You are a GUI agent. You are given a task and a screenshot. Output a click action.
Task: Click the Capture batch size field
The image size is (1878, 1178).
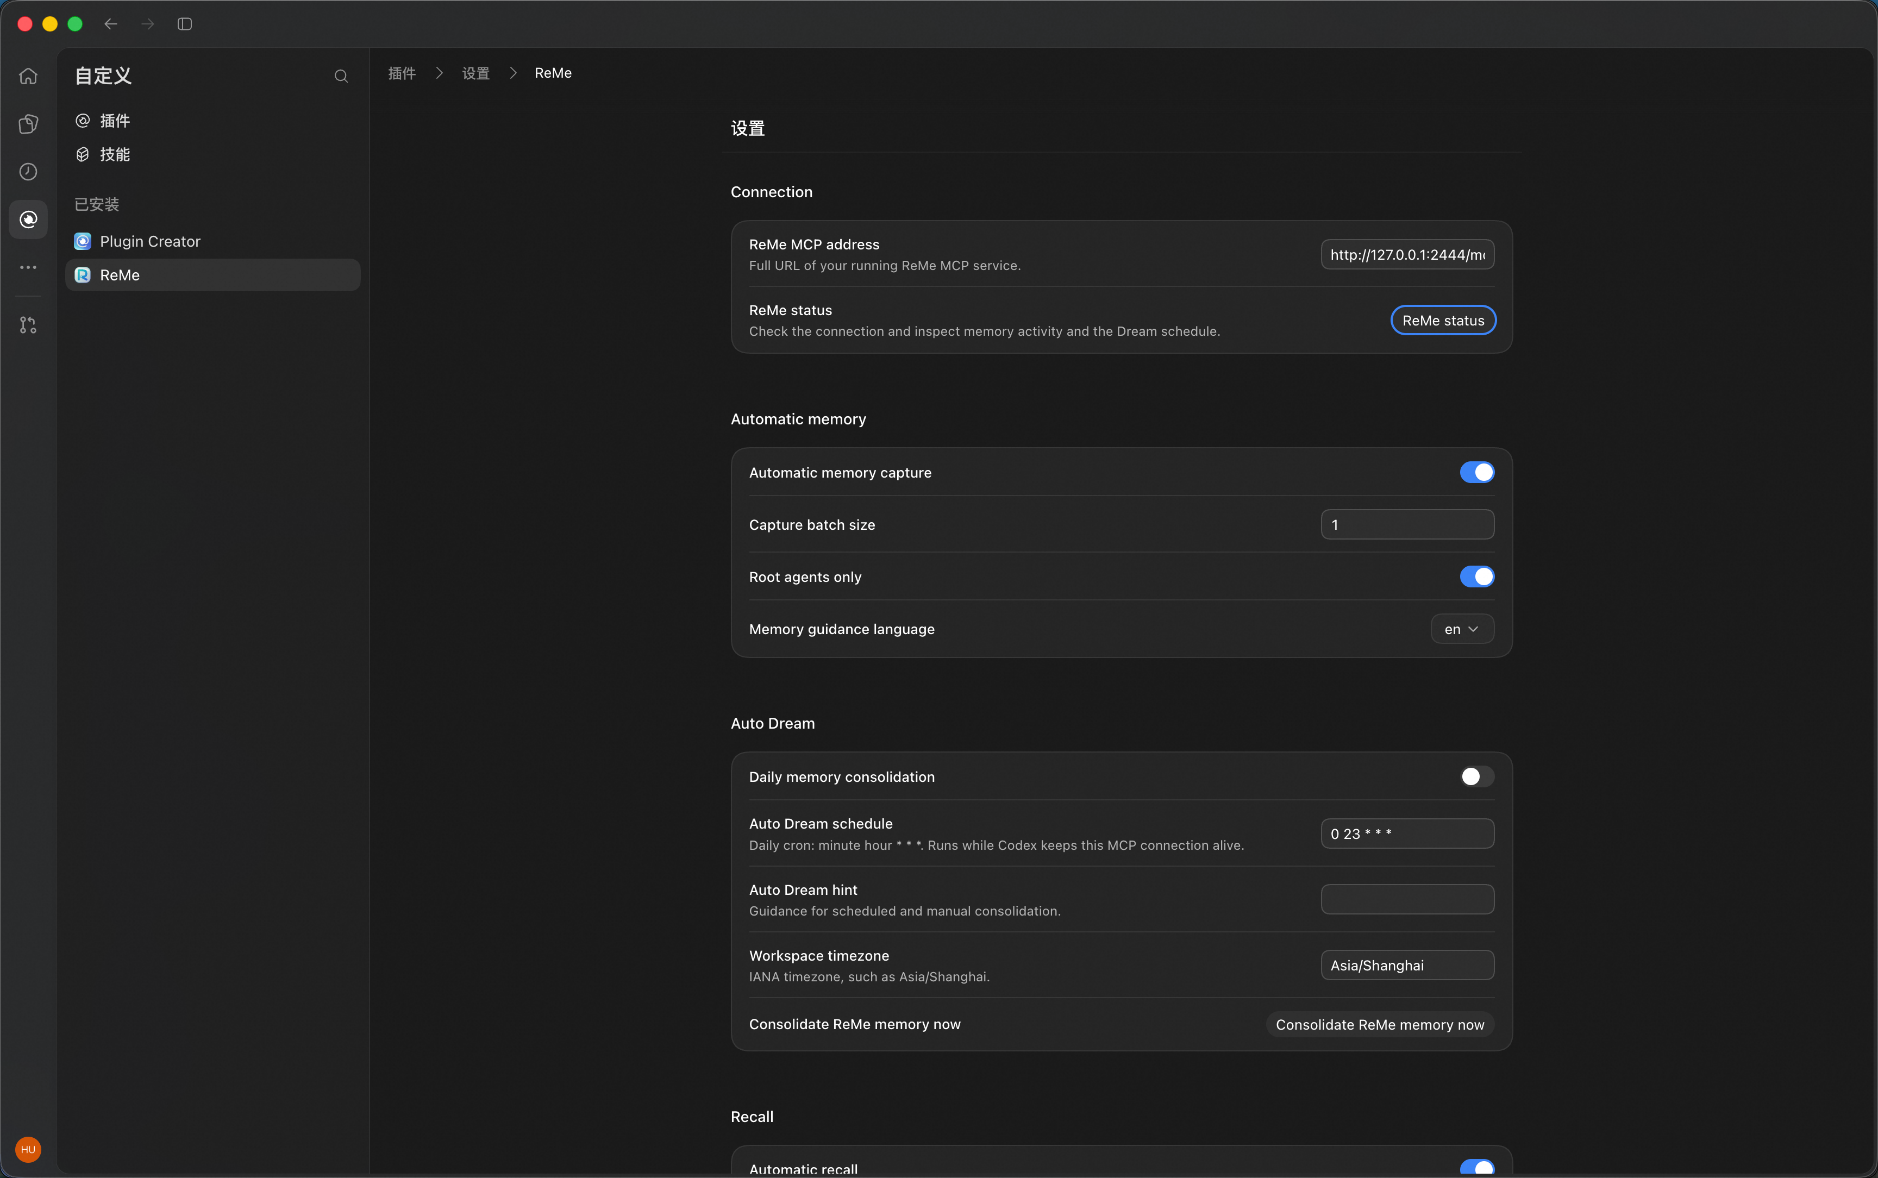(x=1407, y=524)
